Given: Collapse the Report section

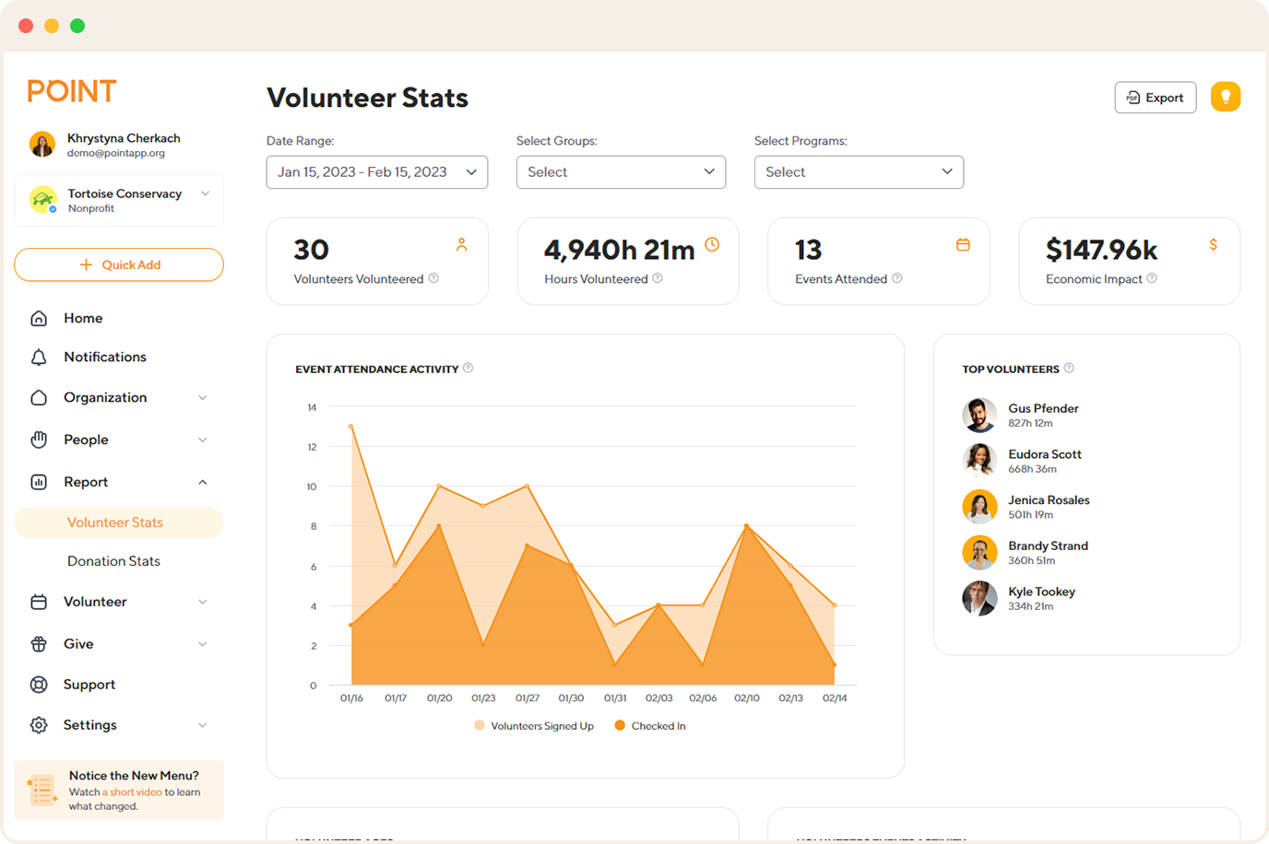Looking at the screenshot, I should pyautogui.click(x=202, y=481).
